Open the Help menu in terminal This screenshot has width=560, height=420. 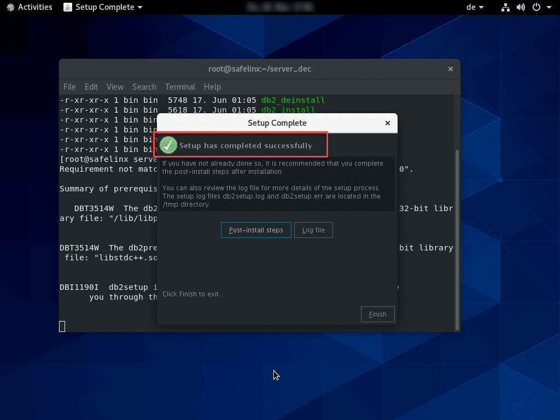click(212, 87)
